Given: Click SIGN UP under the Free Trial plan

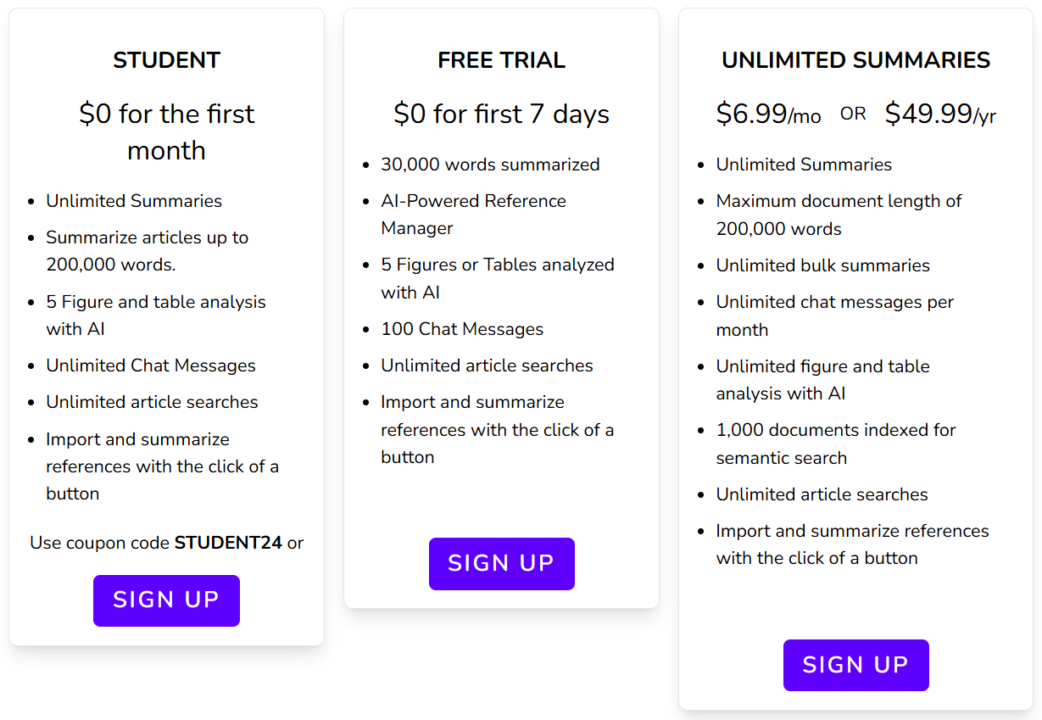Looking at the screenshot, I should click(x=502, y=563).
